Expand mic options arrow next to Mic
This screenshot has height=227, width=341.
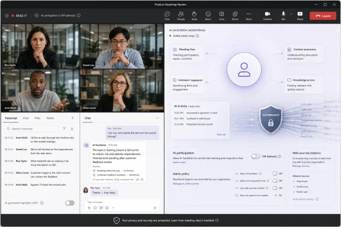(291, 14)
